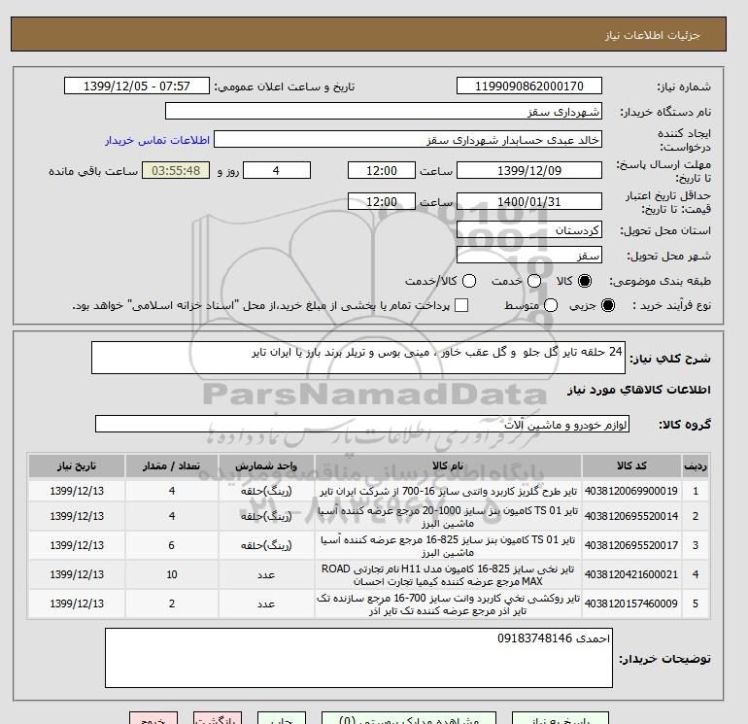
Task: Click the response deadline time 12:00 field
Action: (381, 170)
